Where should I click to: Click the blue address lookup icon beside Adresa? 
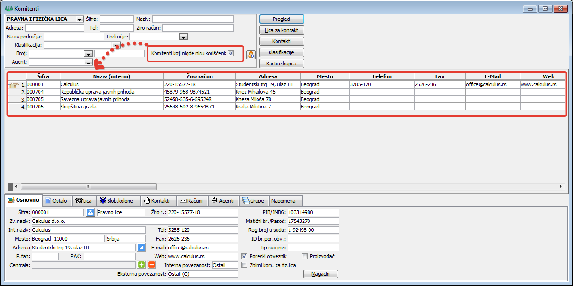point(142,248)
